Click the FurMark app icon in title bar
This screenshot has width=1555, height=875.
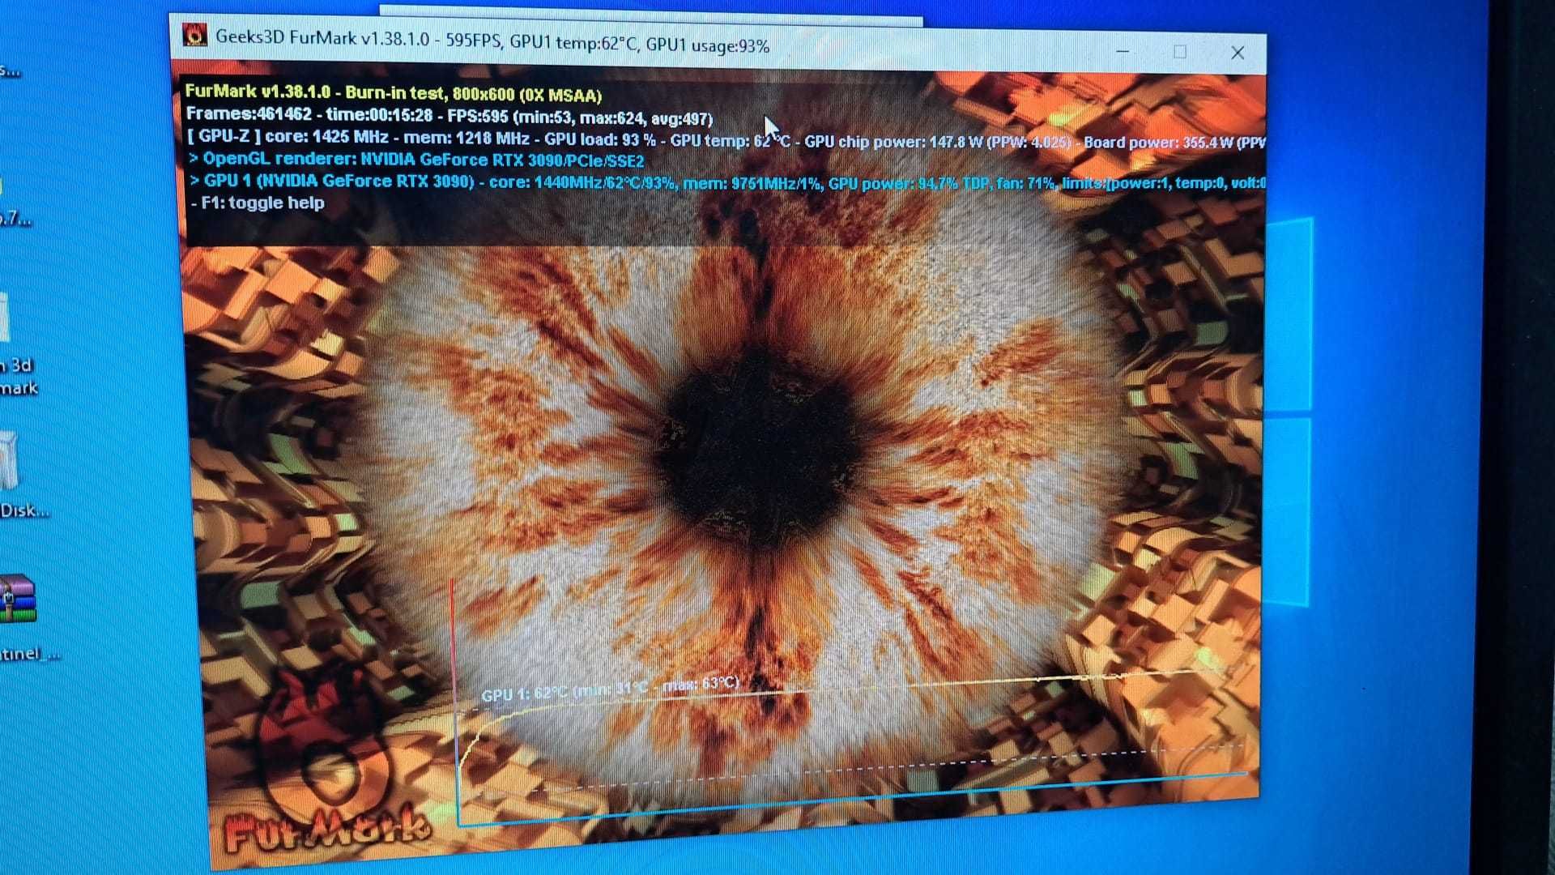[x=194, y=36]
